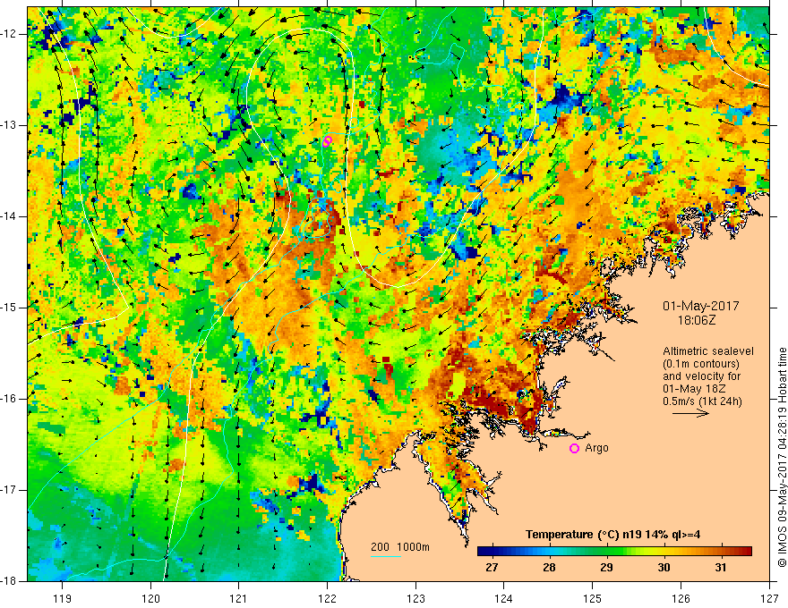Click the magenta Argo legend circle marker
This screenshot has width=788, height=608.
point(574,448)
